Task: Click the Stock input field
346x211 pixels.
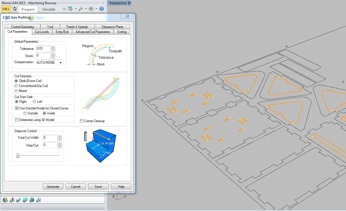Action: pos(43,56)
